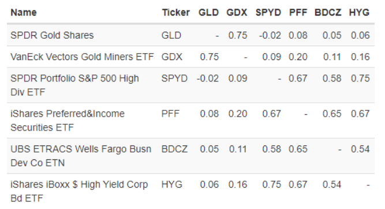Click the PFF column header
Viewport: 385px width, 209px height.
(298, 12)
